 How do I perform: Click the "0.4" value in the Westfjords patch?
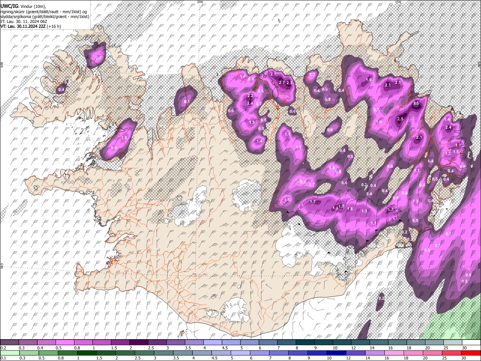click(61, 90)
